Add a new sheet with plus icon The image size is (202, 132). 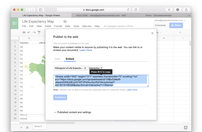[x=21, y=127]
